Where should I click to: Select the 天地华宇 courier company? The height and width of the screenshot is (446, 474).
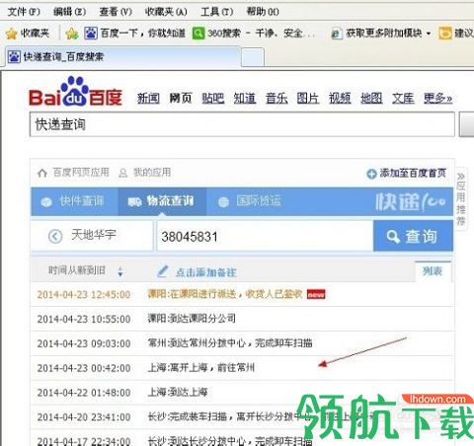pos(94,235)
